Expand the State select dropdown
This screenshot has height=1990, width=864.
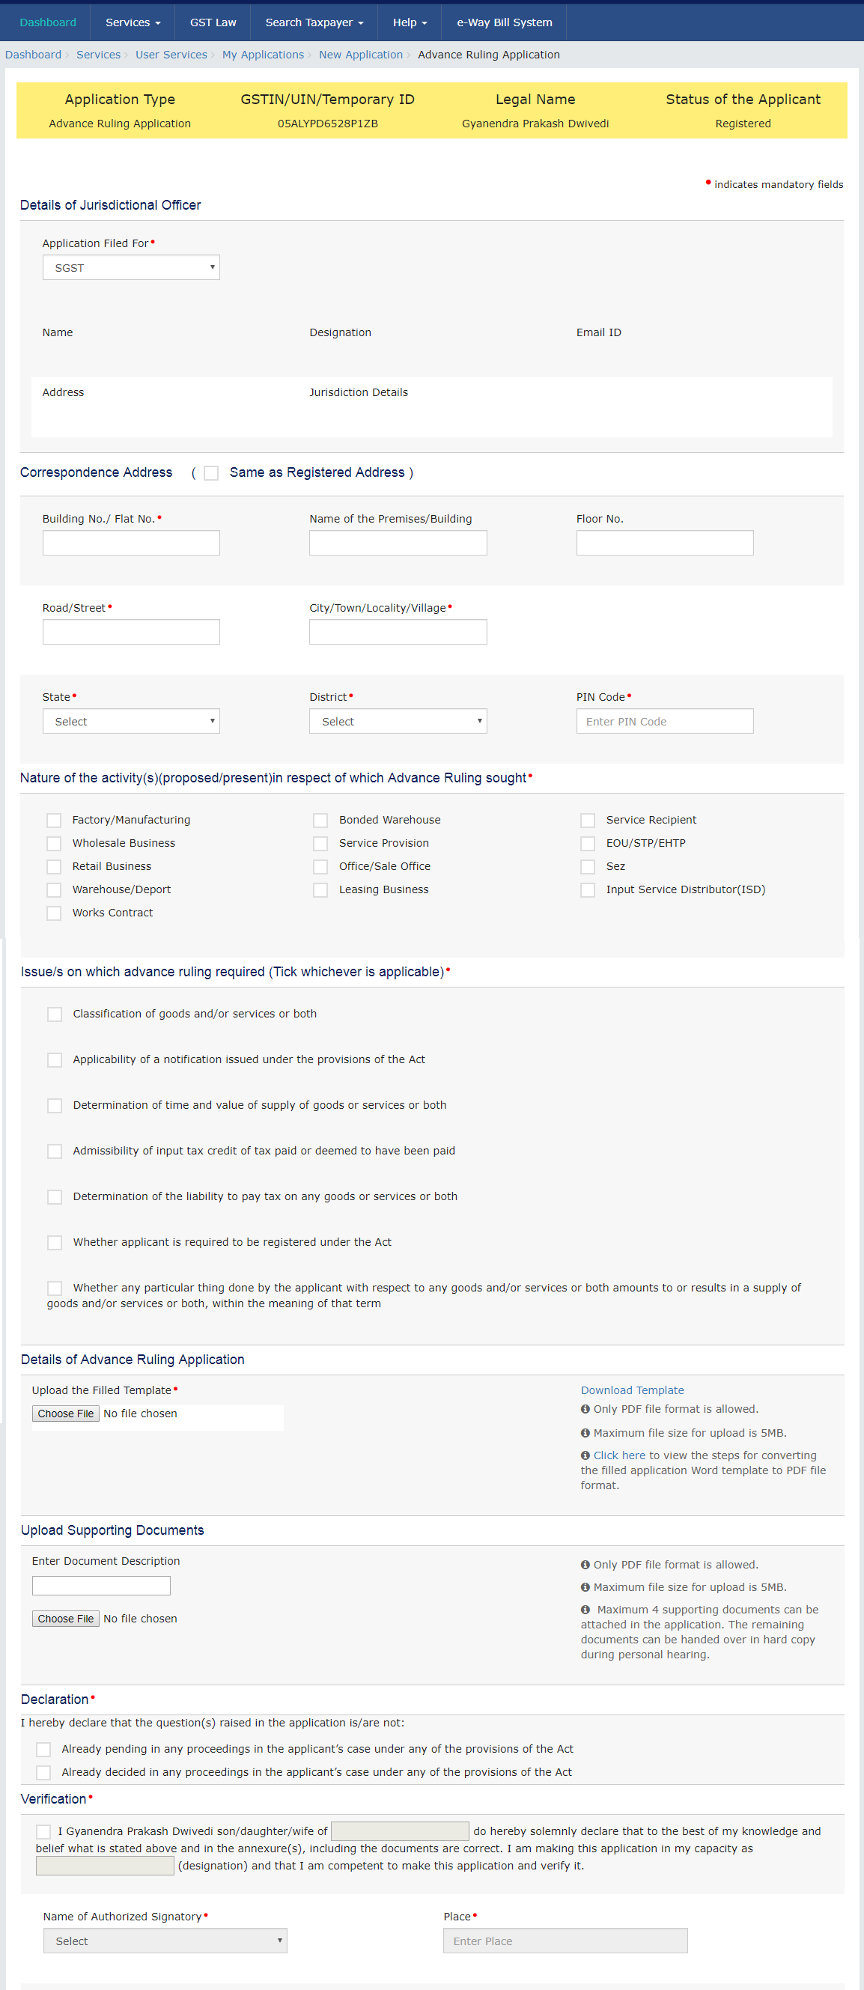[x=131, y=722]
